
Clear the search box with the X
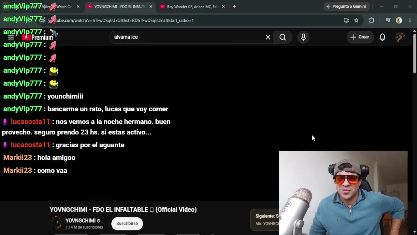[268, 37]
